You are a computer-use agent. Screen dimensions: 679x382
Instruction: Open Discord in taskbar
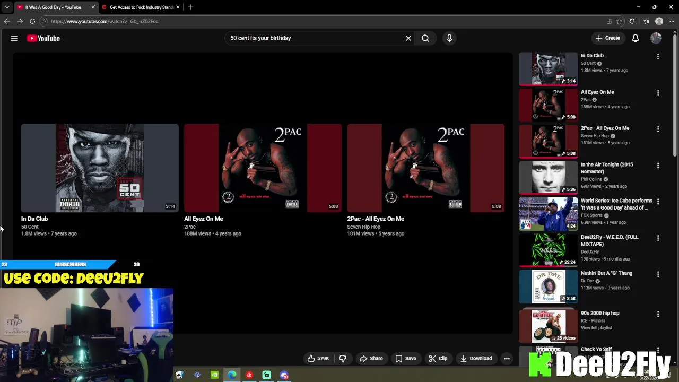tap(284, 375)
